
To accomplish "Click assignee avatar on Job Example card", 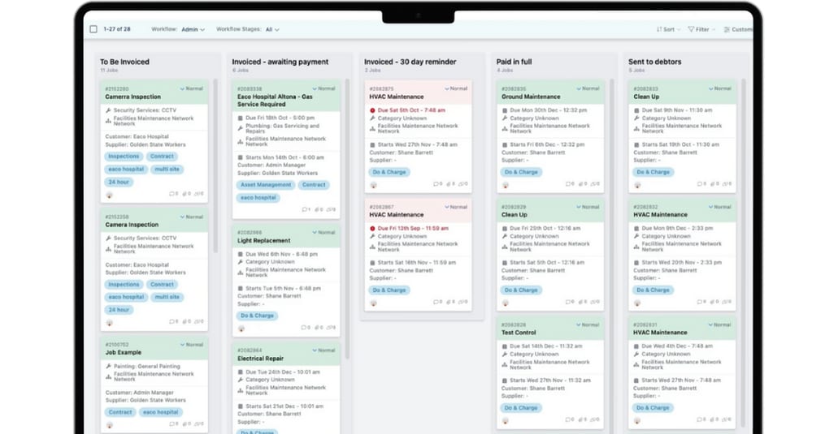I will [109, 425].
